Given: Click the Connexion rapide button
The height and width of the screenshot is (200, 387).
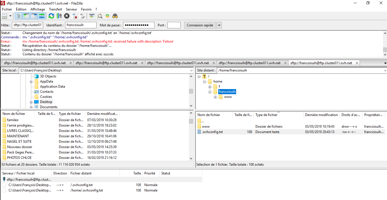Looking at the screenshot, I should (200, 25).
